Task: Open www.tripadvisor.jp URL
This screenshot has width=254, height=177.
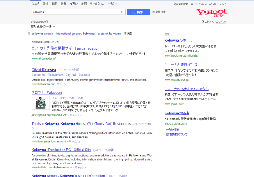Action: click(x=177, y=80)
